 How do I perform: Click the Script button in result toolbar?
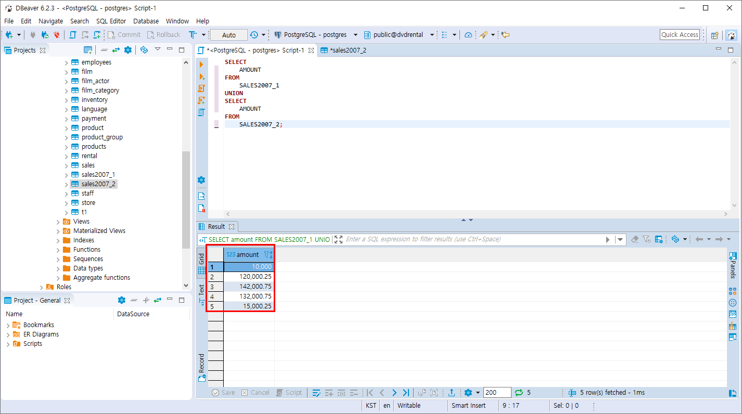tap(289, 393)
